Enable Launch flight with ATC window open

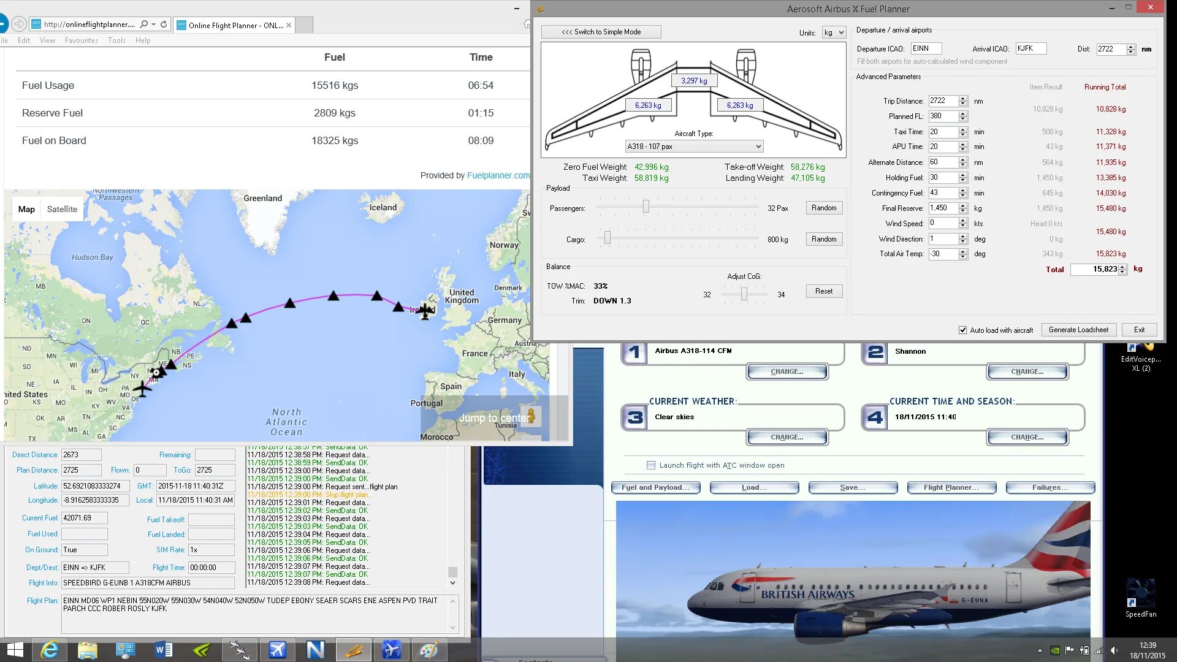(x=651, y=465)
